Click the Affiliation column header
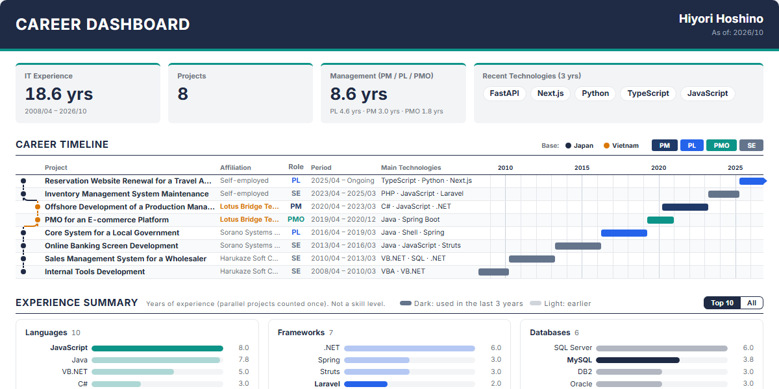 pyautogui.click(x=236, y=168)
